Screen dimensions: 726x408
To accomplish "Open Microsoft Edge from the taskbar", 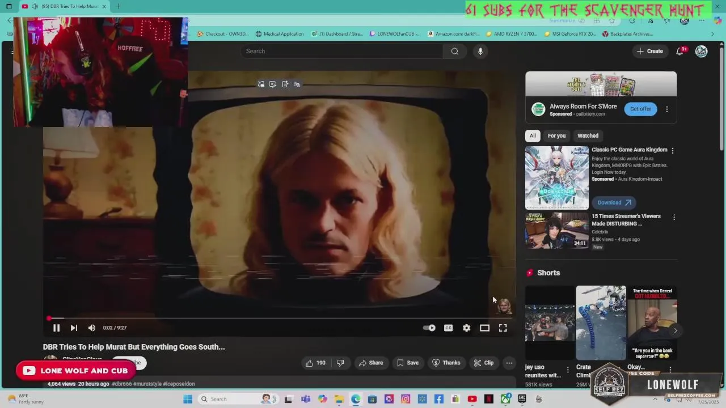I will (x=356, y=399).
